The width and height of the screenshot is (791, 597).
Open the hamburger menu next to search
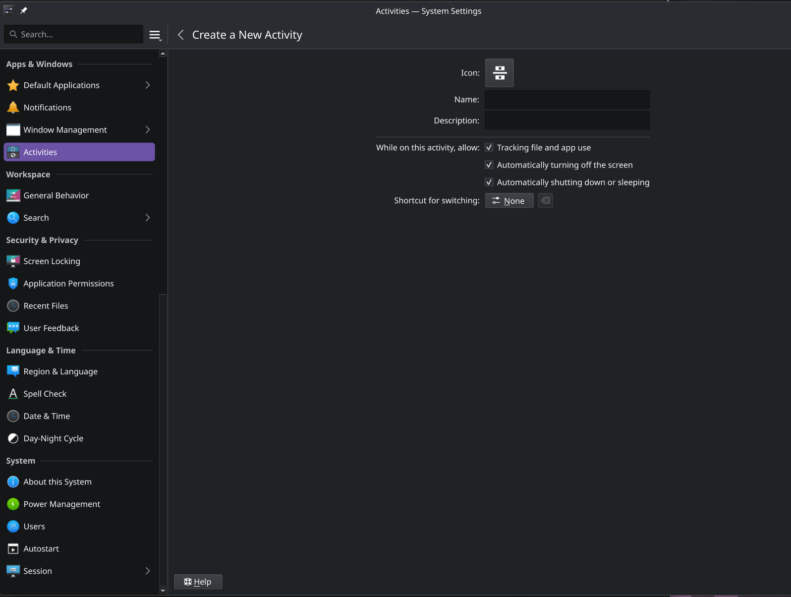click(x=155, y=35)
